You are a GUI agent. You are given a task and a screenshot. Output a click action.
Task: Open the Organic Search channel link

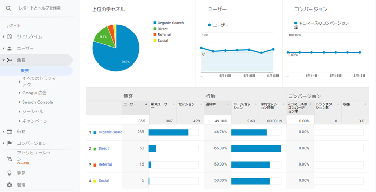(110, 132)
